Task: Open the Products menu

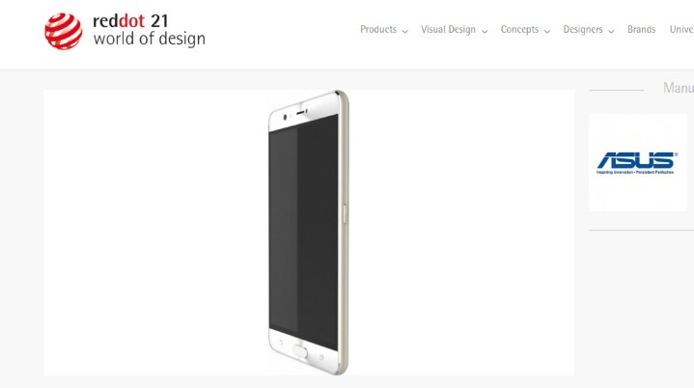Action: point(378,30)
